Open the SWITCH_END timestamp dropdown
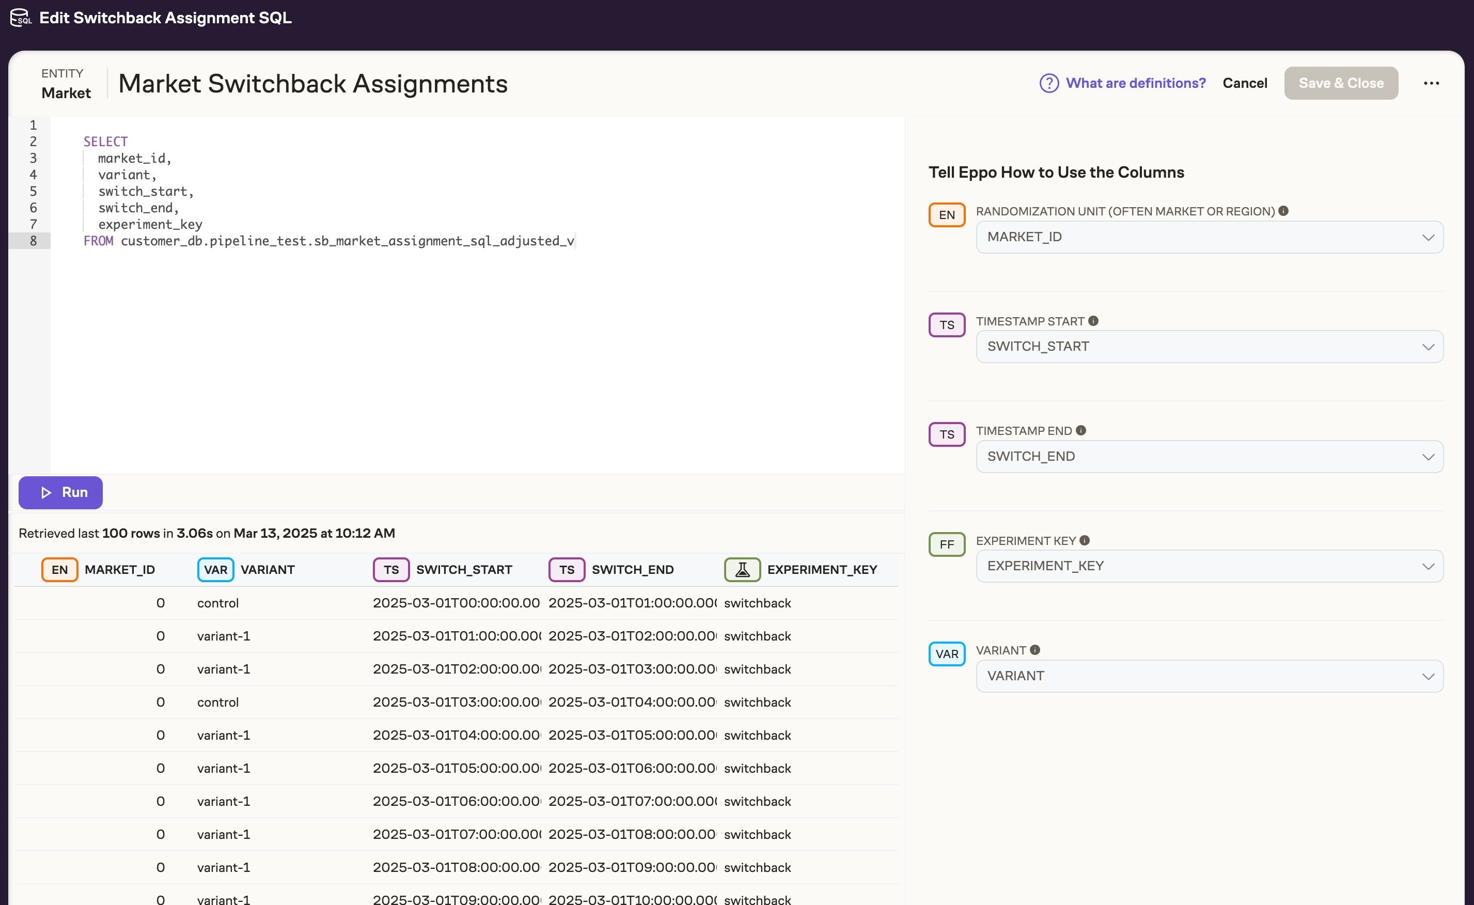 click(1209, 456)
